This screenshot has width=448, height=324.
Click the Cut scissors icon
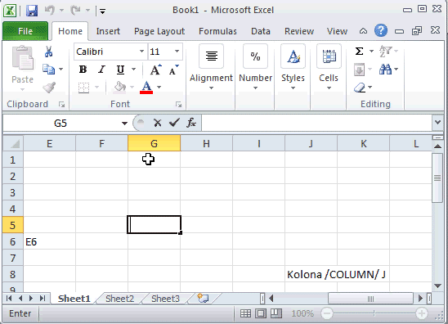click(48, 52)
